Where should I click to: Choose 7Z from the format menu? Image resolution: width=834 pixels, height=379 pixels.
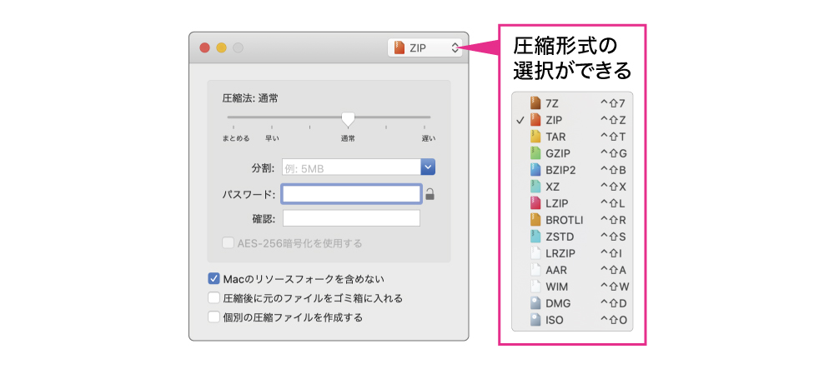click(572, 103)
